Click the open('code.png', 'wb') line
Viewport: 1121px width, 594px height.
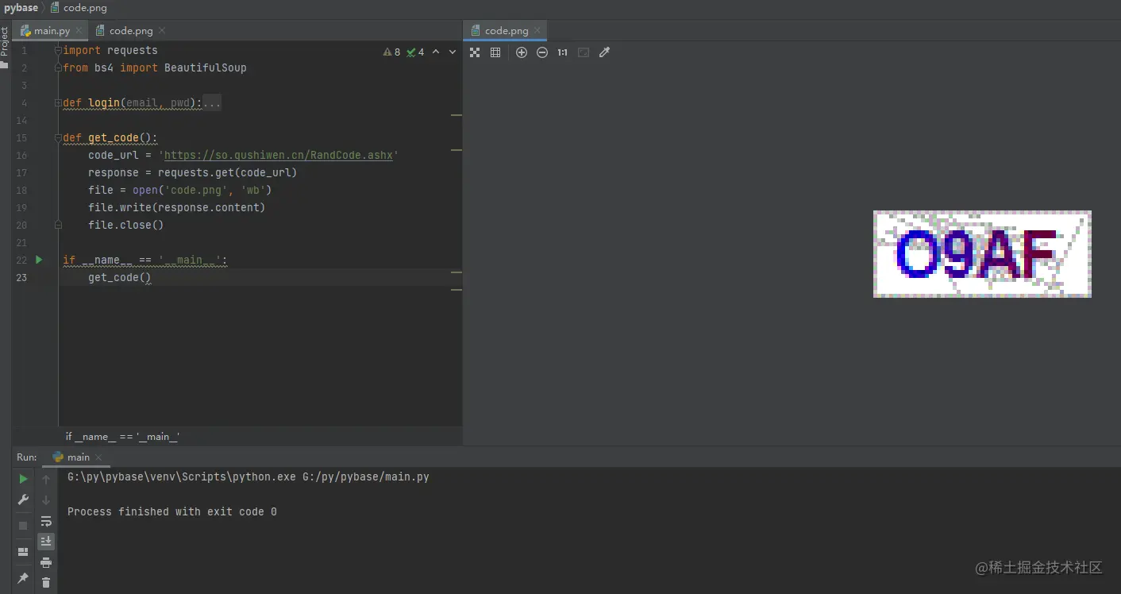pyautogui.click(x=180, y=191)
